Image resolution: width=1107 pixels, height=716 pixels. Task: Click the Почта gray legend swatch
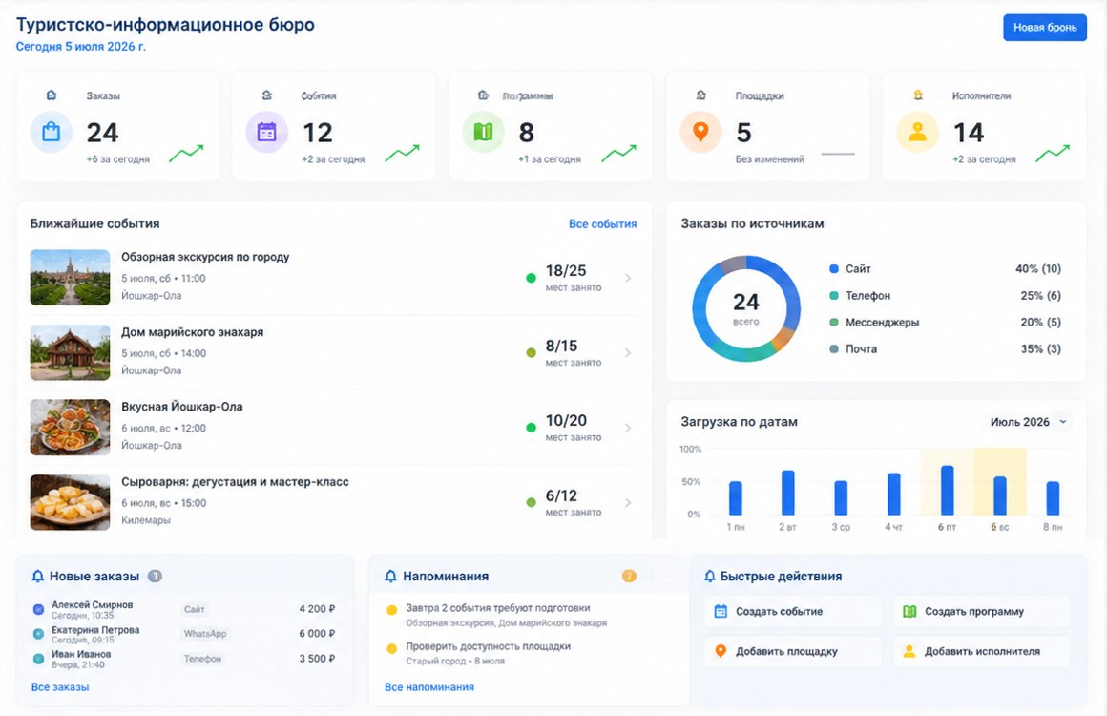click(834, 348)
